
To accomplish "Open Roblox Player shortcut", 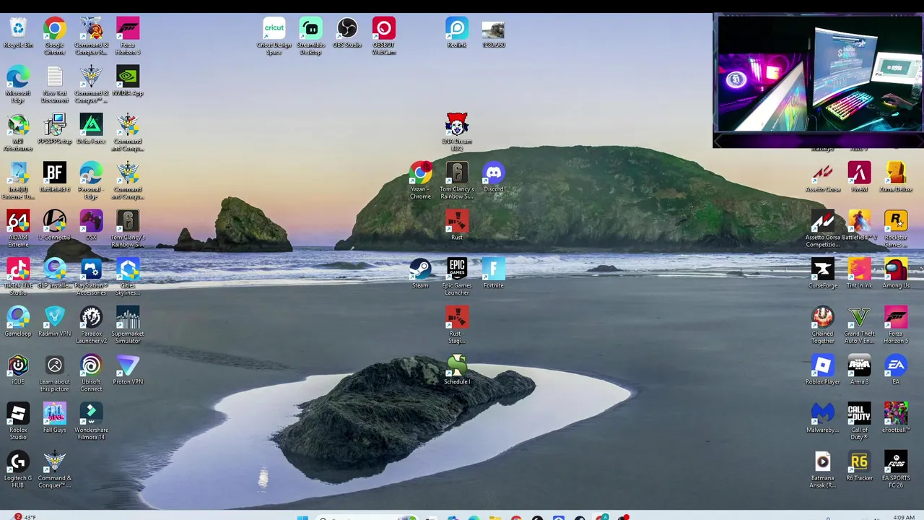I will [x=823, y=370].
